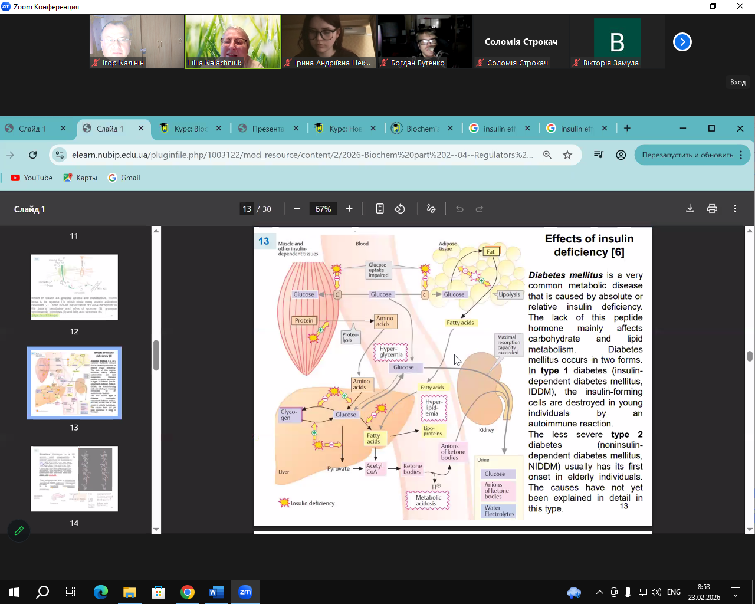The width and height of the screenshot is (755, 604).
Task: Rotate the PDF counterclockwise
Action: (x=400, y=209)
